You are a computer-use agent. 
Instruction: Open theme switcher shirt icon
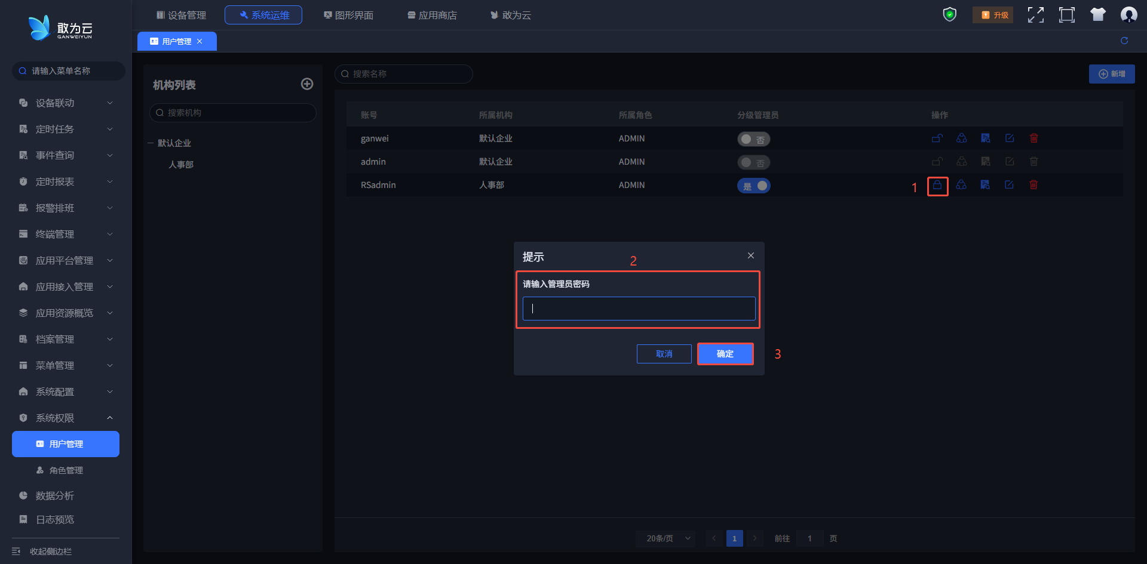(1097, 15)
